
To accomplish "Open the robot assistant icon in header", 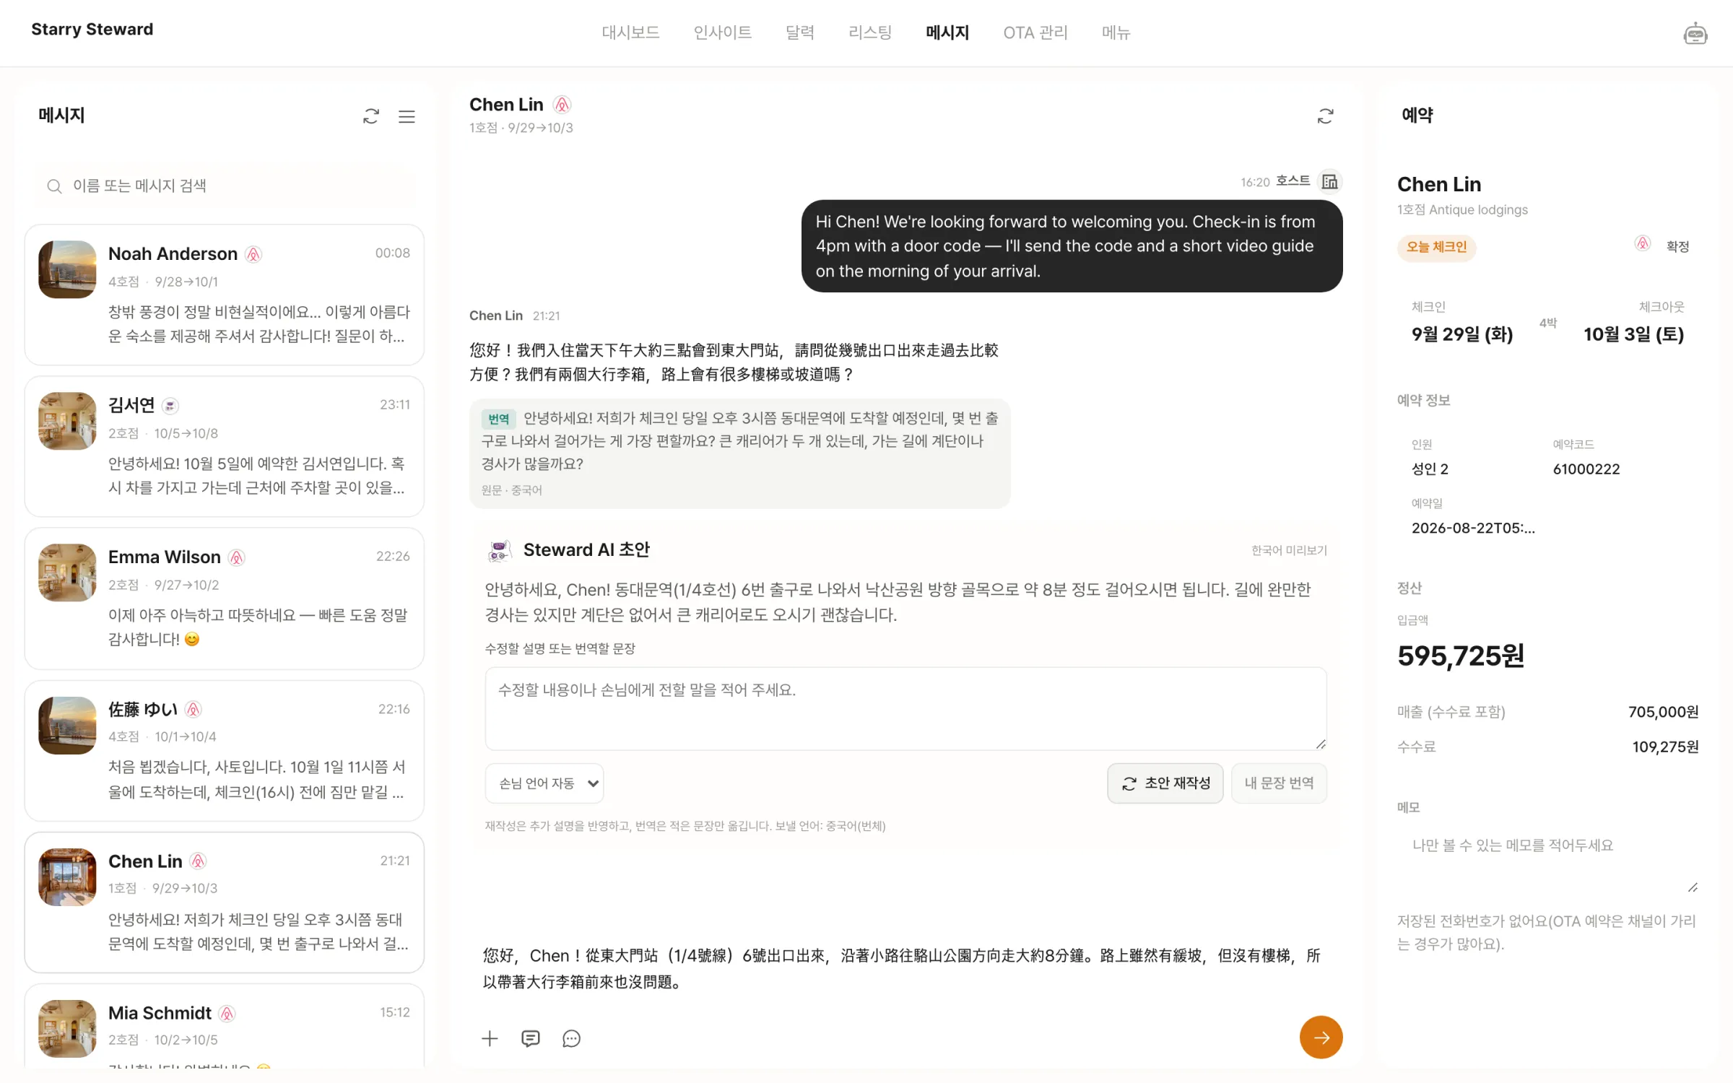I will (1695, 33).
